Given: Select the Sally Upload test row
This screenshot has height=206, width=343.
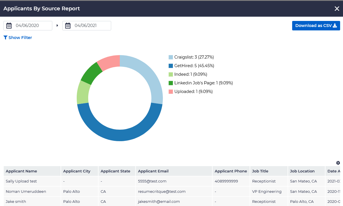Looking at the screenshot, I should (21, 181).
